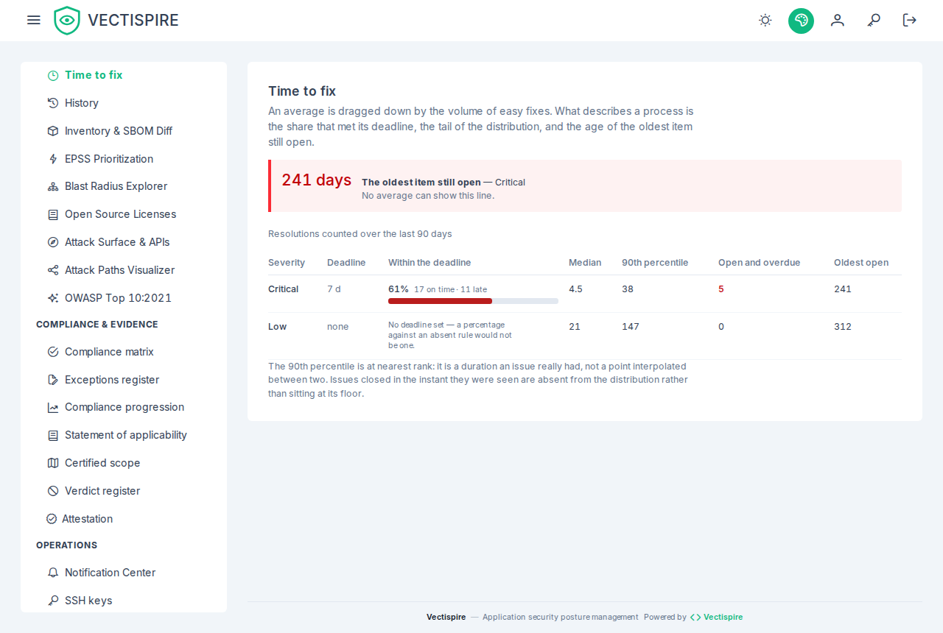This screenshot has height=633, width=943.
Task: Click the VECTISPIRE brand name
Action: (x=133, y=21)
